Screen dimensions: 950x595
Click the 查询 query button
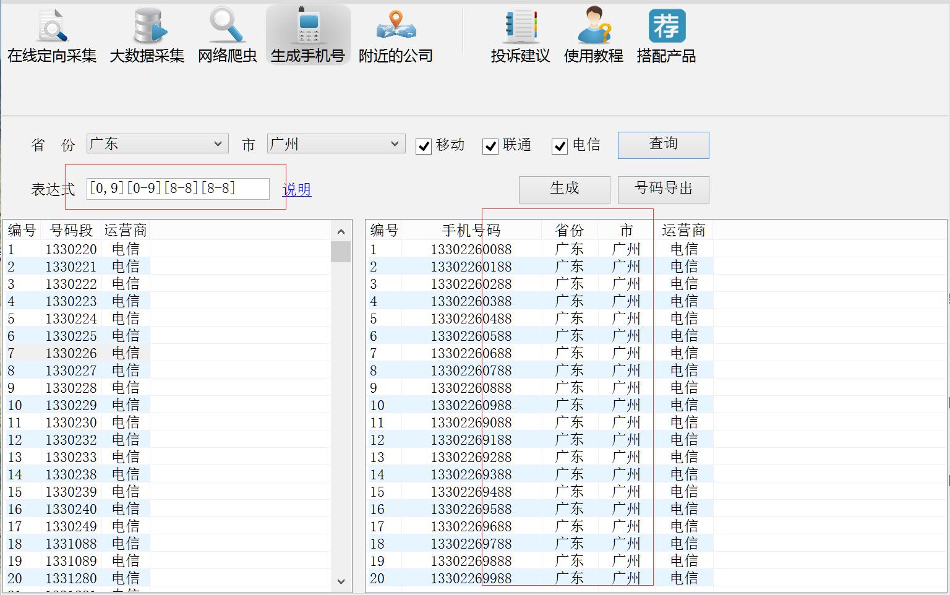click(x=663, y=145)
